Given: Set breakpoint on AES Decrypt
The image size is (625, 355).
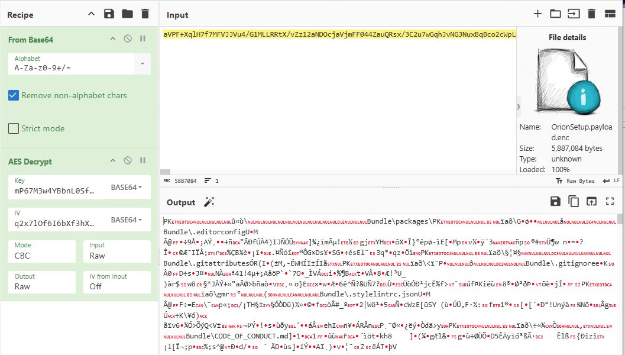Looking at the screenshot, I should [143, 161].
